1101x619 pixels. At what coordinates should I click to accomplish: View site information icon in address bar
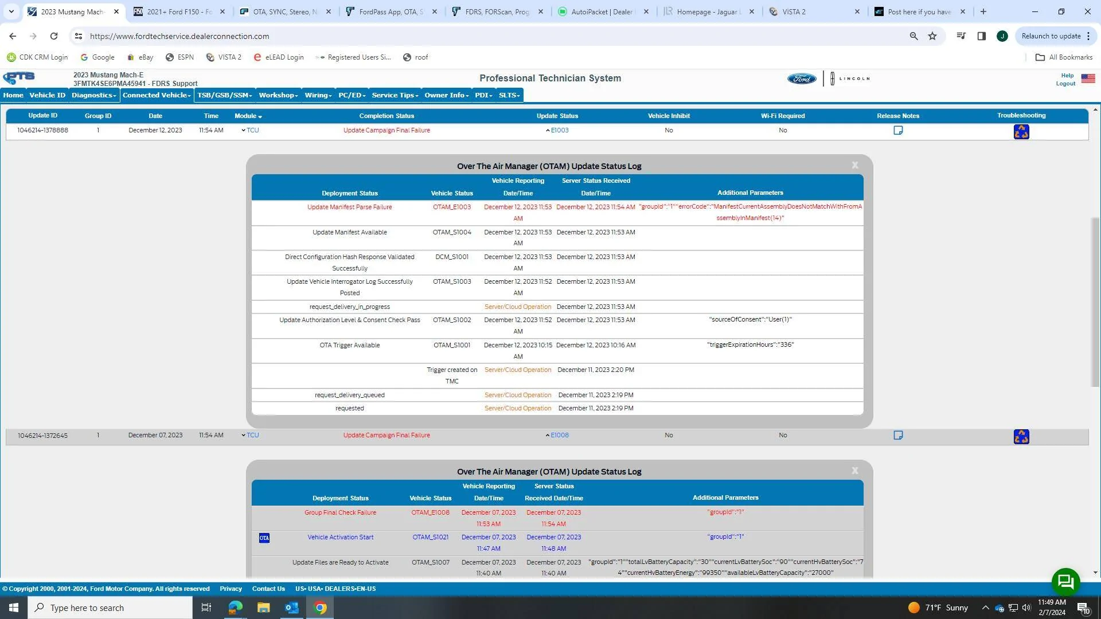(x=79, y=36)
